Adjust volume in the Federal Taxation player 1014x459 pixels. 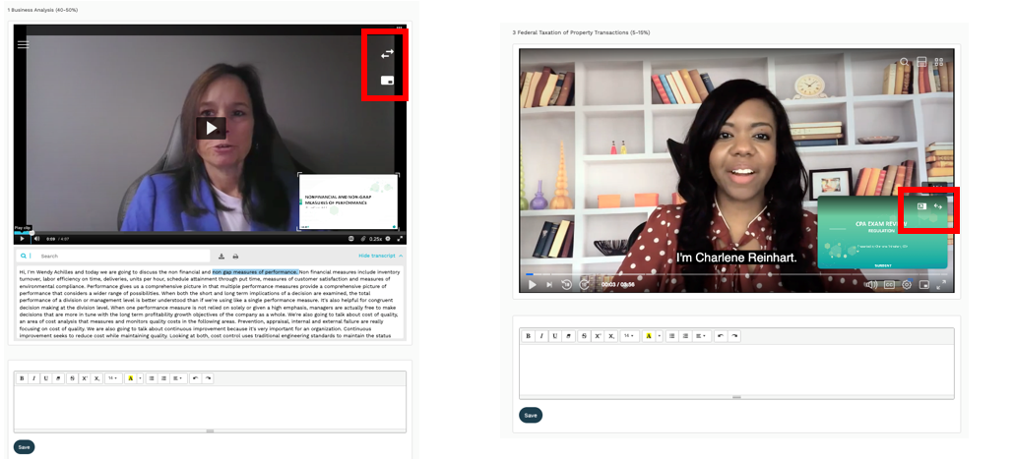click(x=872, y=285)
